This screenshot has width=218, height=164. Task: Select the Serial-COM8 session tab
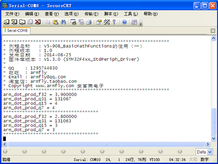(x=16, y=31)
